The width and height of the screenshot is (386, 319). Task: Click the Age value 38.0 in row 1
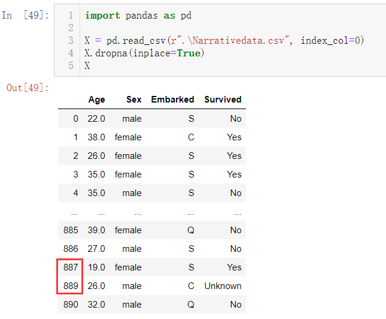[x=96, y=137]
